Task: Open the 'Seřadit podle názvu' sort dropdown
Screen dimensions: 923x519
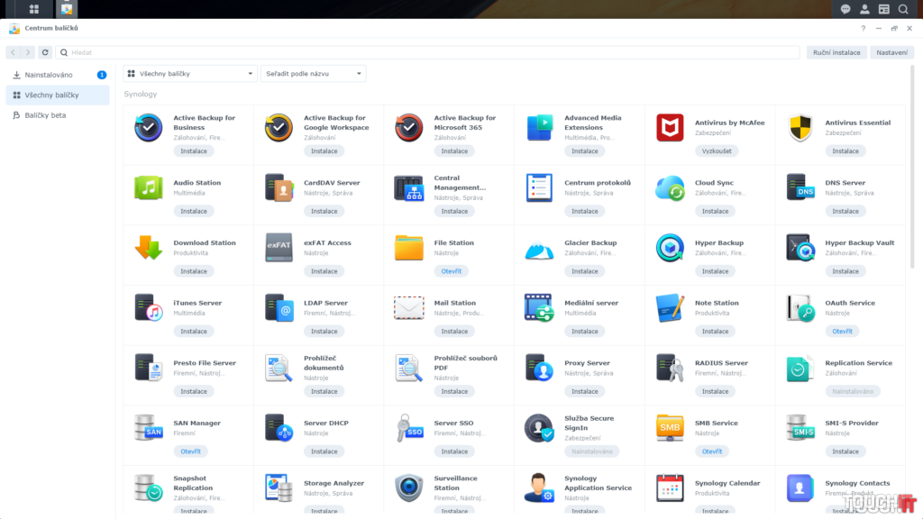Action: pos(313,74)
